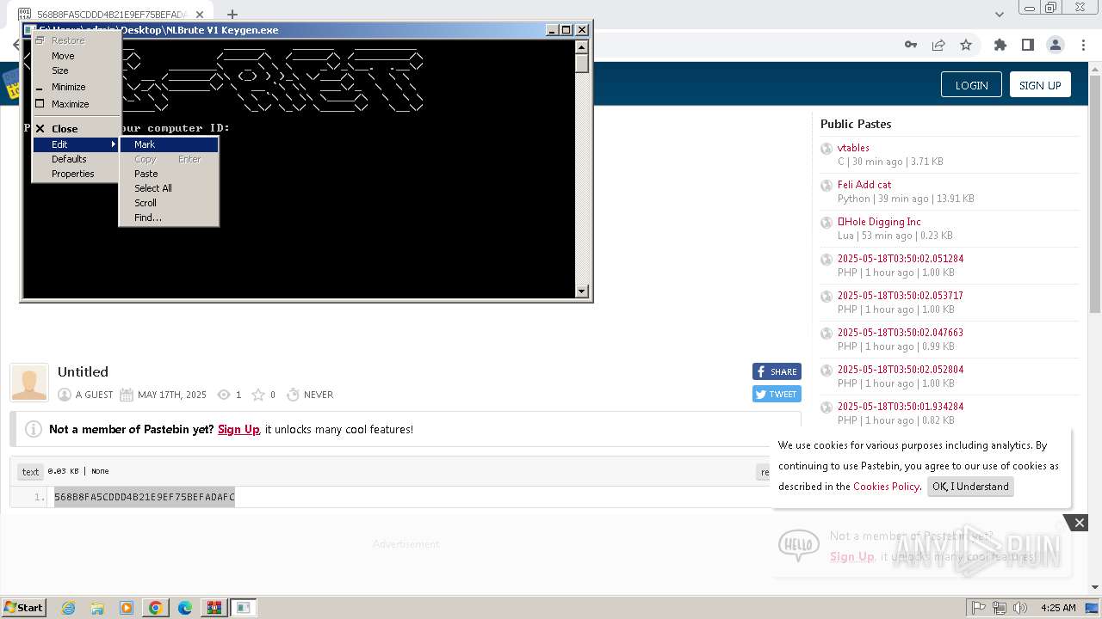
Task: Bookmark this page with the star icon
Action: [966, 45]
